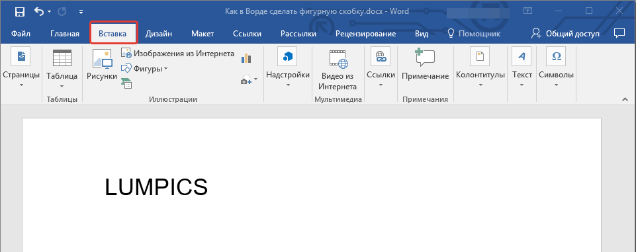This screenshot has height=252, width=636.
Task: Insert pictures with the Рисунки button
Action: point(102,64)
